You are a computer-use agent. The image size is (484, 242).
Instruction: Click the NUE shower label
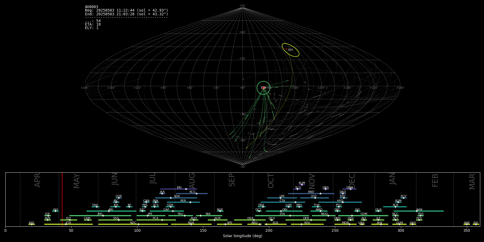point(220,210)
